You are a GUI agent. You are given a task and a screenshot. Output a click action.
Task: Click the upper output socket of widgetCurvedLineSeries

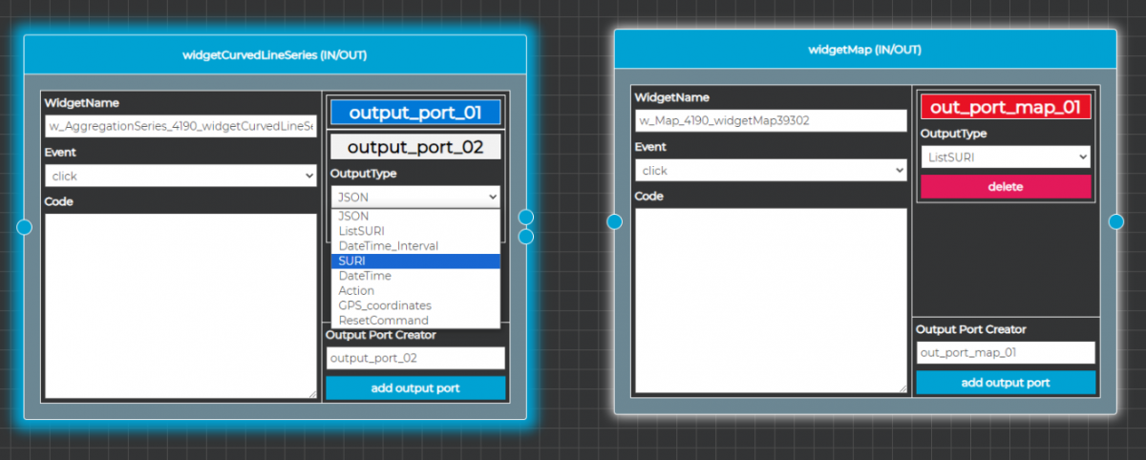coord(525,218)
